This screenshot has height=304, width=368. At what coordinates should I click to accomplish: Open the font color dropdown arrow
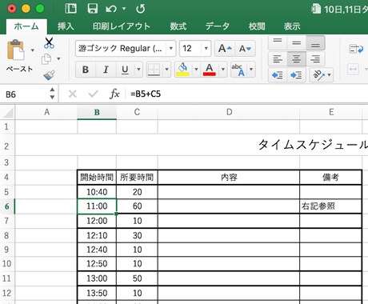tap(223, 70)
